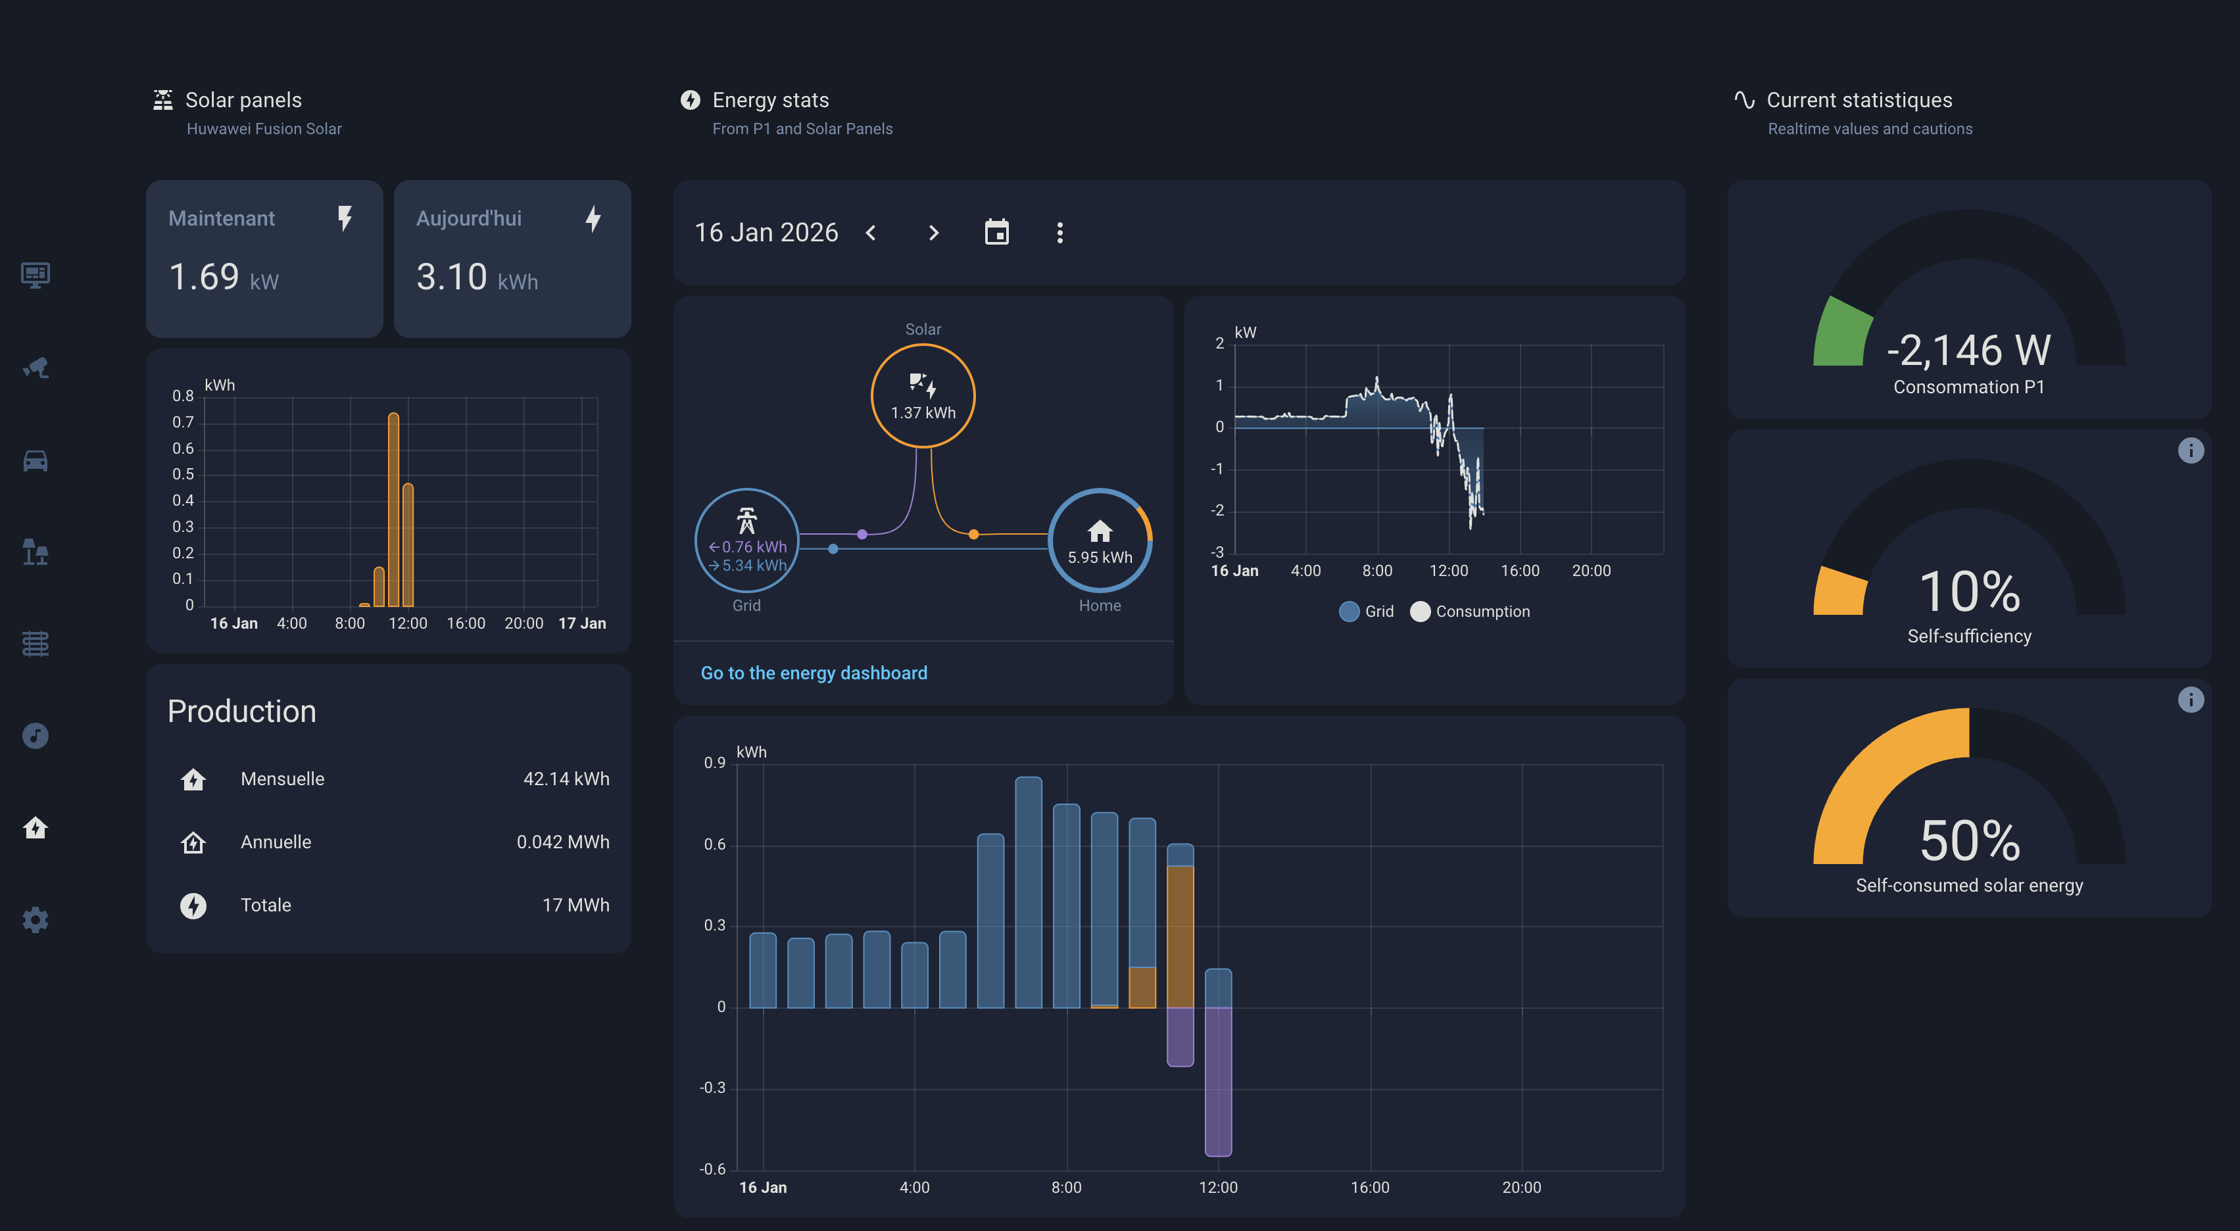Go to next day arrow

pyautogui.click(x=934, y=233)
